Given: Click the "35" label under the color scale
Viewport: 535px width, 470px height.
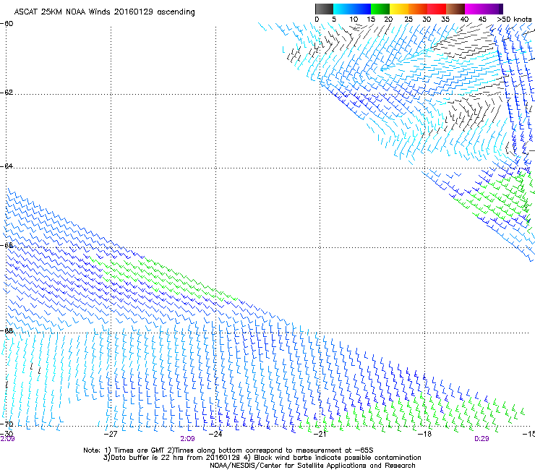Looking at the screenshot, I should coord(445,19).
